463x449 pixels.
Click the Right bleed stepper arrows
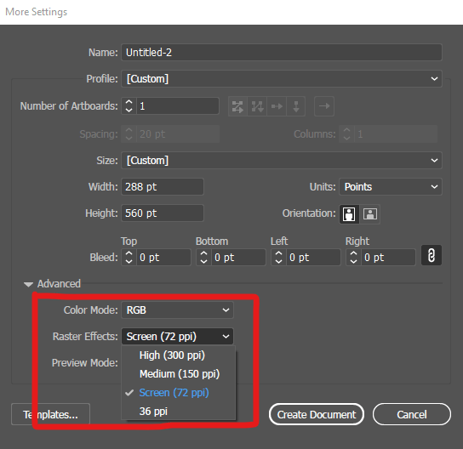coord(353,258)
